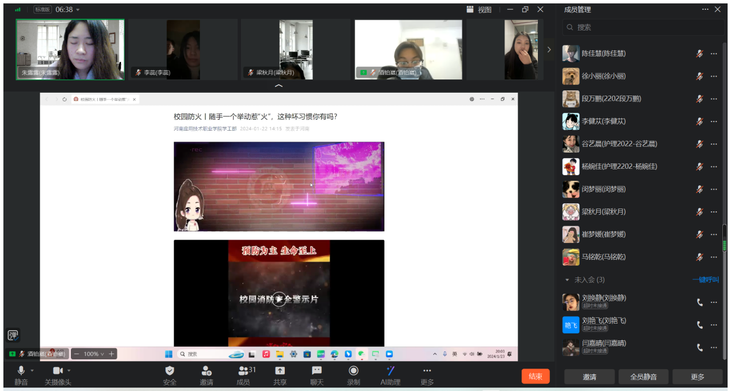731x391 pixels.
Task: Click the next arrow beside video thumbnails
Action: point(549,50)
